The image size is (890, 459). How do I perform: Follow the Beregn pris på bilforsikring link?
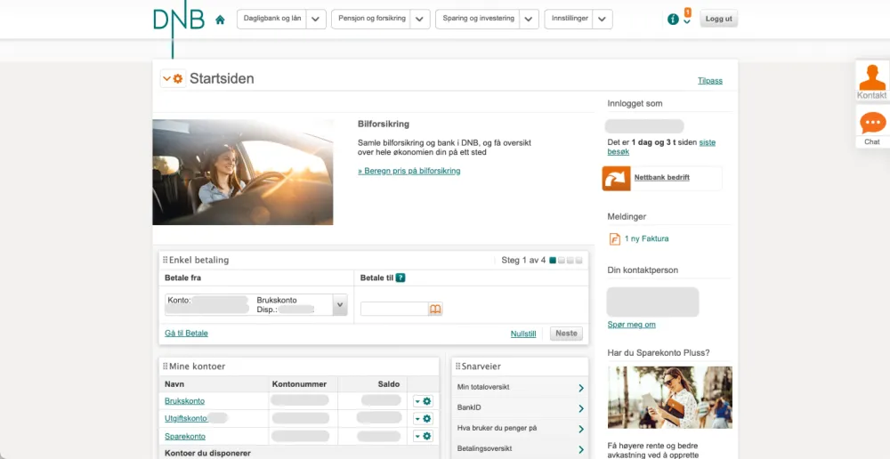[x=409, y=171]
